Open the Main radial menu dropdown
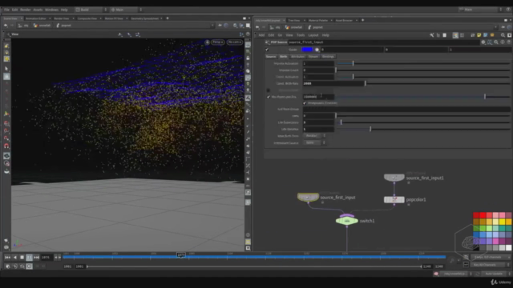Image resolution: width=513 pixels, height=288 pixels. tap(126, 10)
